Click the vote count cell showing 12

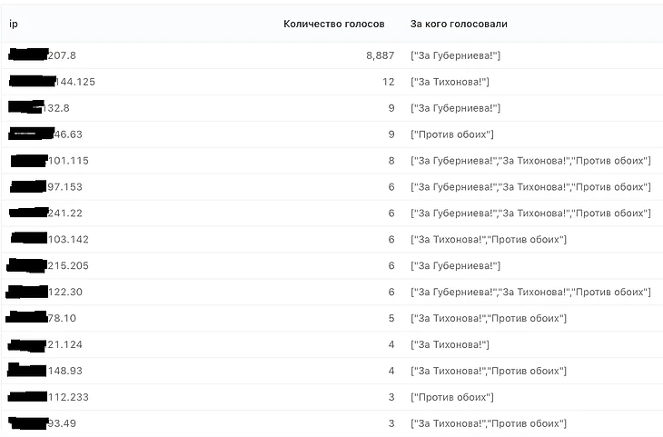pyautogui.click(x=388, y=82)
